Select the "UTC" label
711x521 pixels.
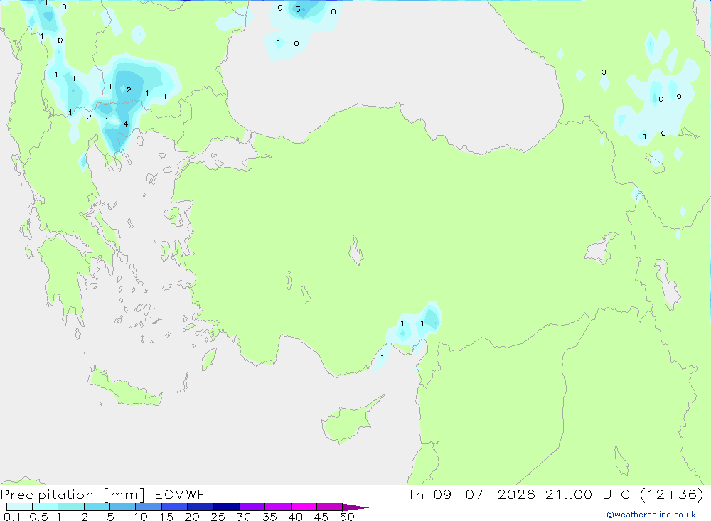(x=616, y=494)
